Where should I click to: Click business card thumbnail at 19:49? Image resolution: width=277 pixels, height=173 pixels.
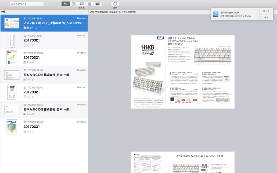12,109
